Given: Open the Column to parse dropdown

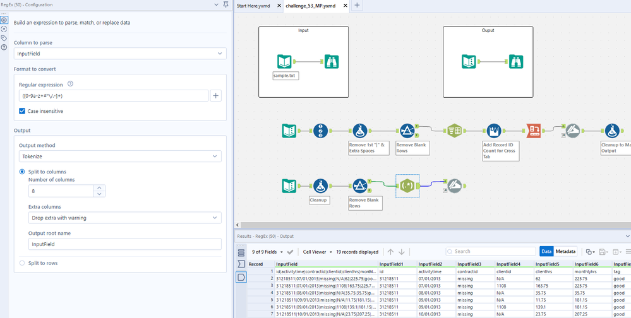Looking at the screenshot, I should click(120, 54).
